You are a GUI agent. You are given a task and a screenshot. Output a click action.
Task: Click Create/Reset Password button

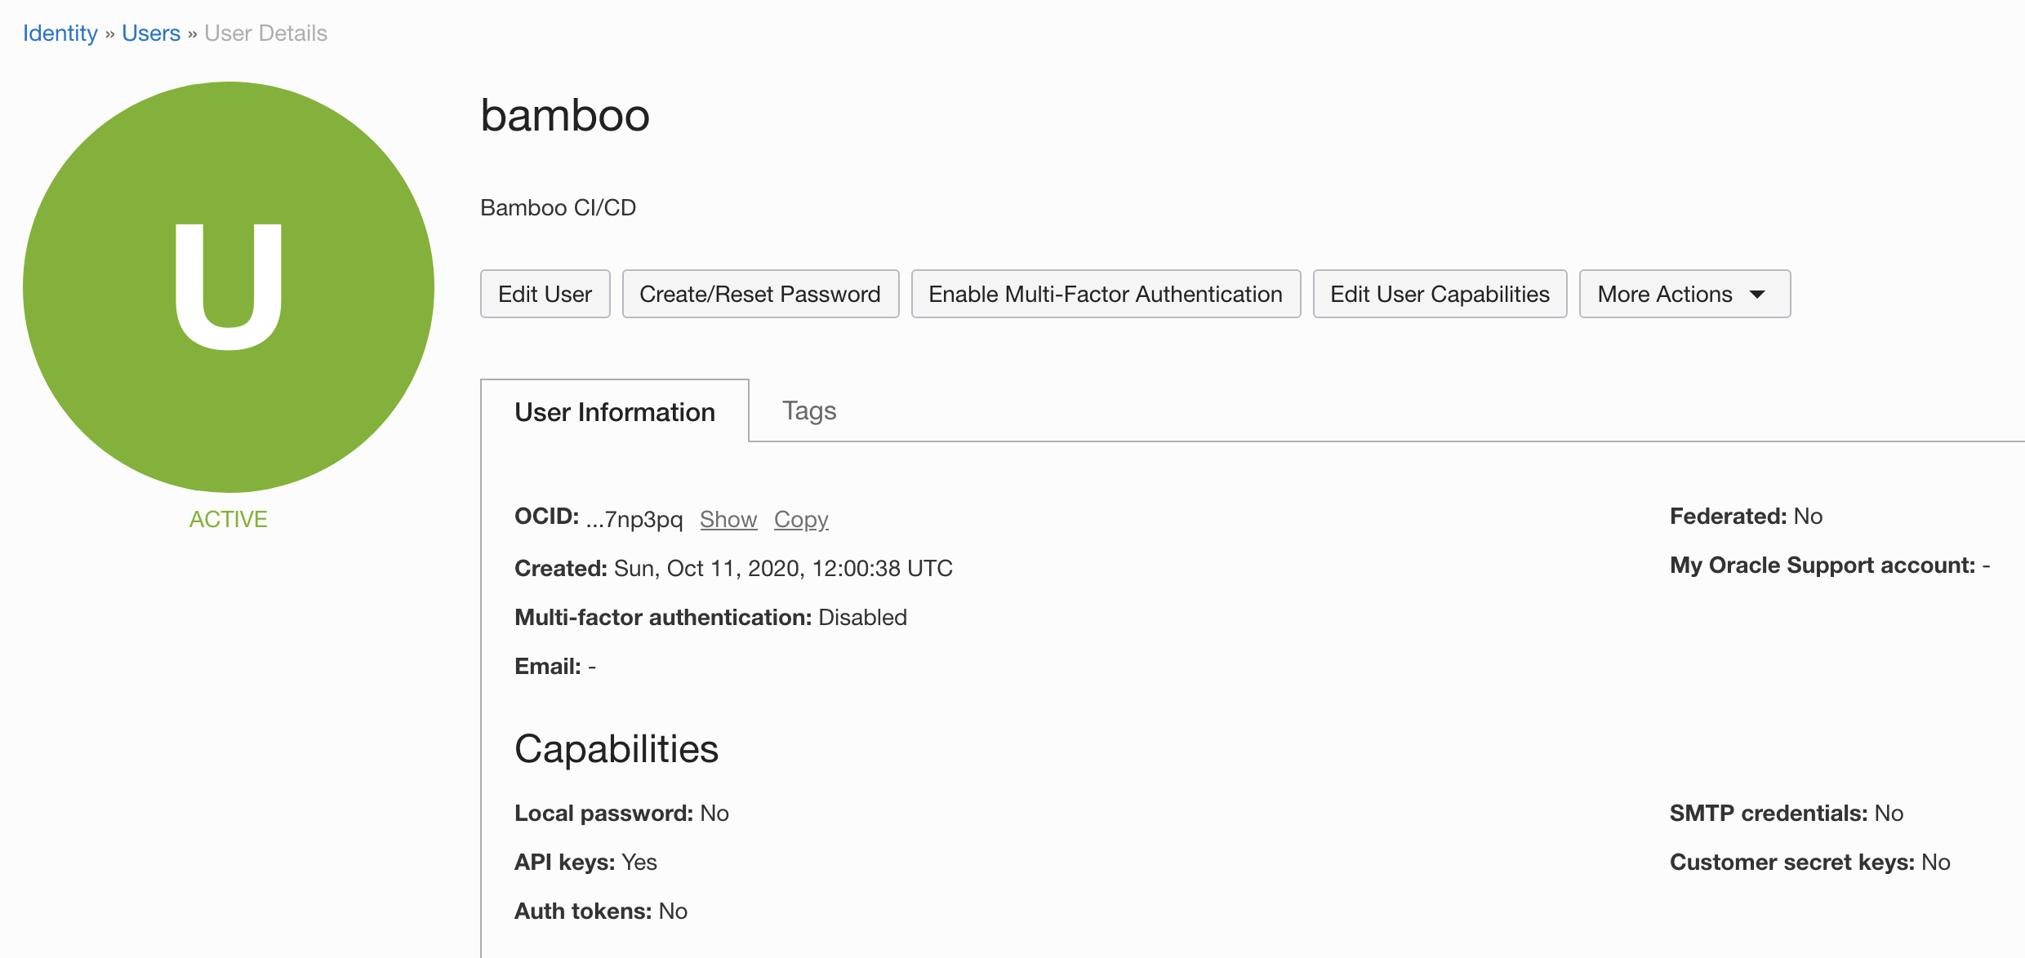[760, 294]
